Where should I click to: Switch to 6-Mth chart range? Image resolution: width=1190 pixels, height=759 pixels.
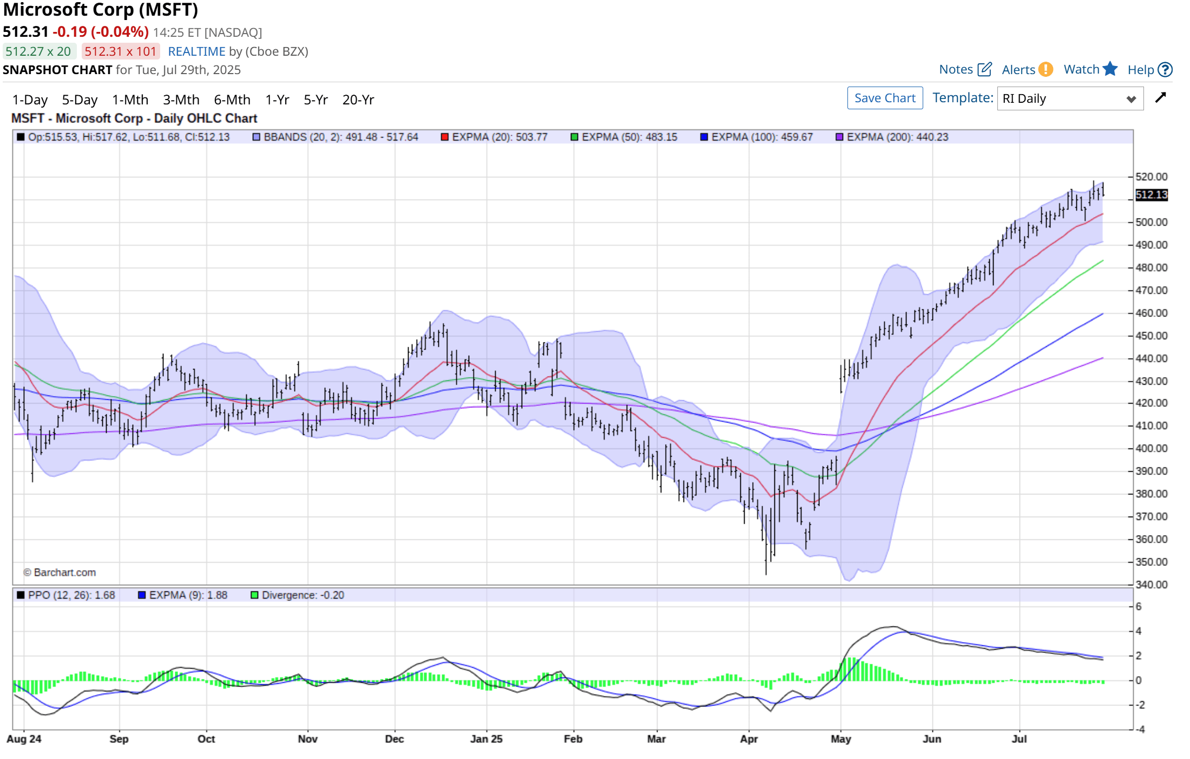coord(232,100)
